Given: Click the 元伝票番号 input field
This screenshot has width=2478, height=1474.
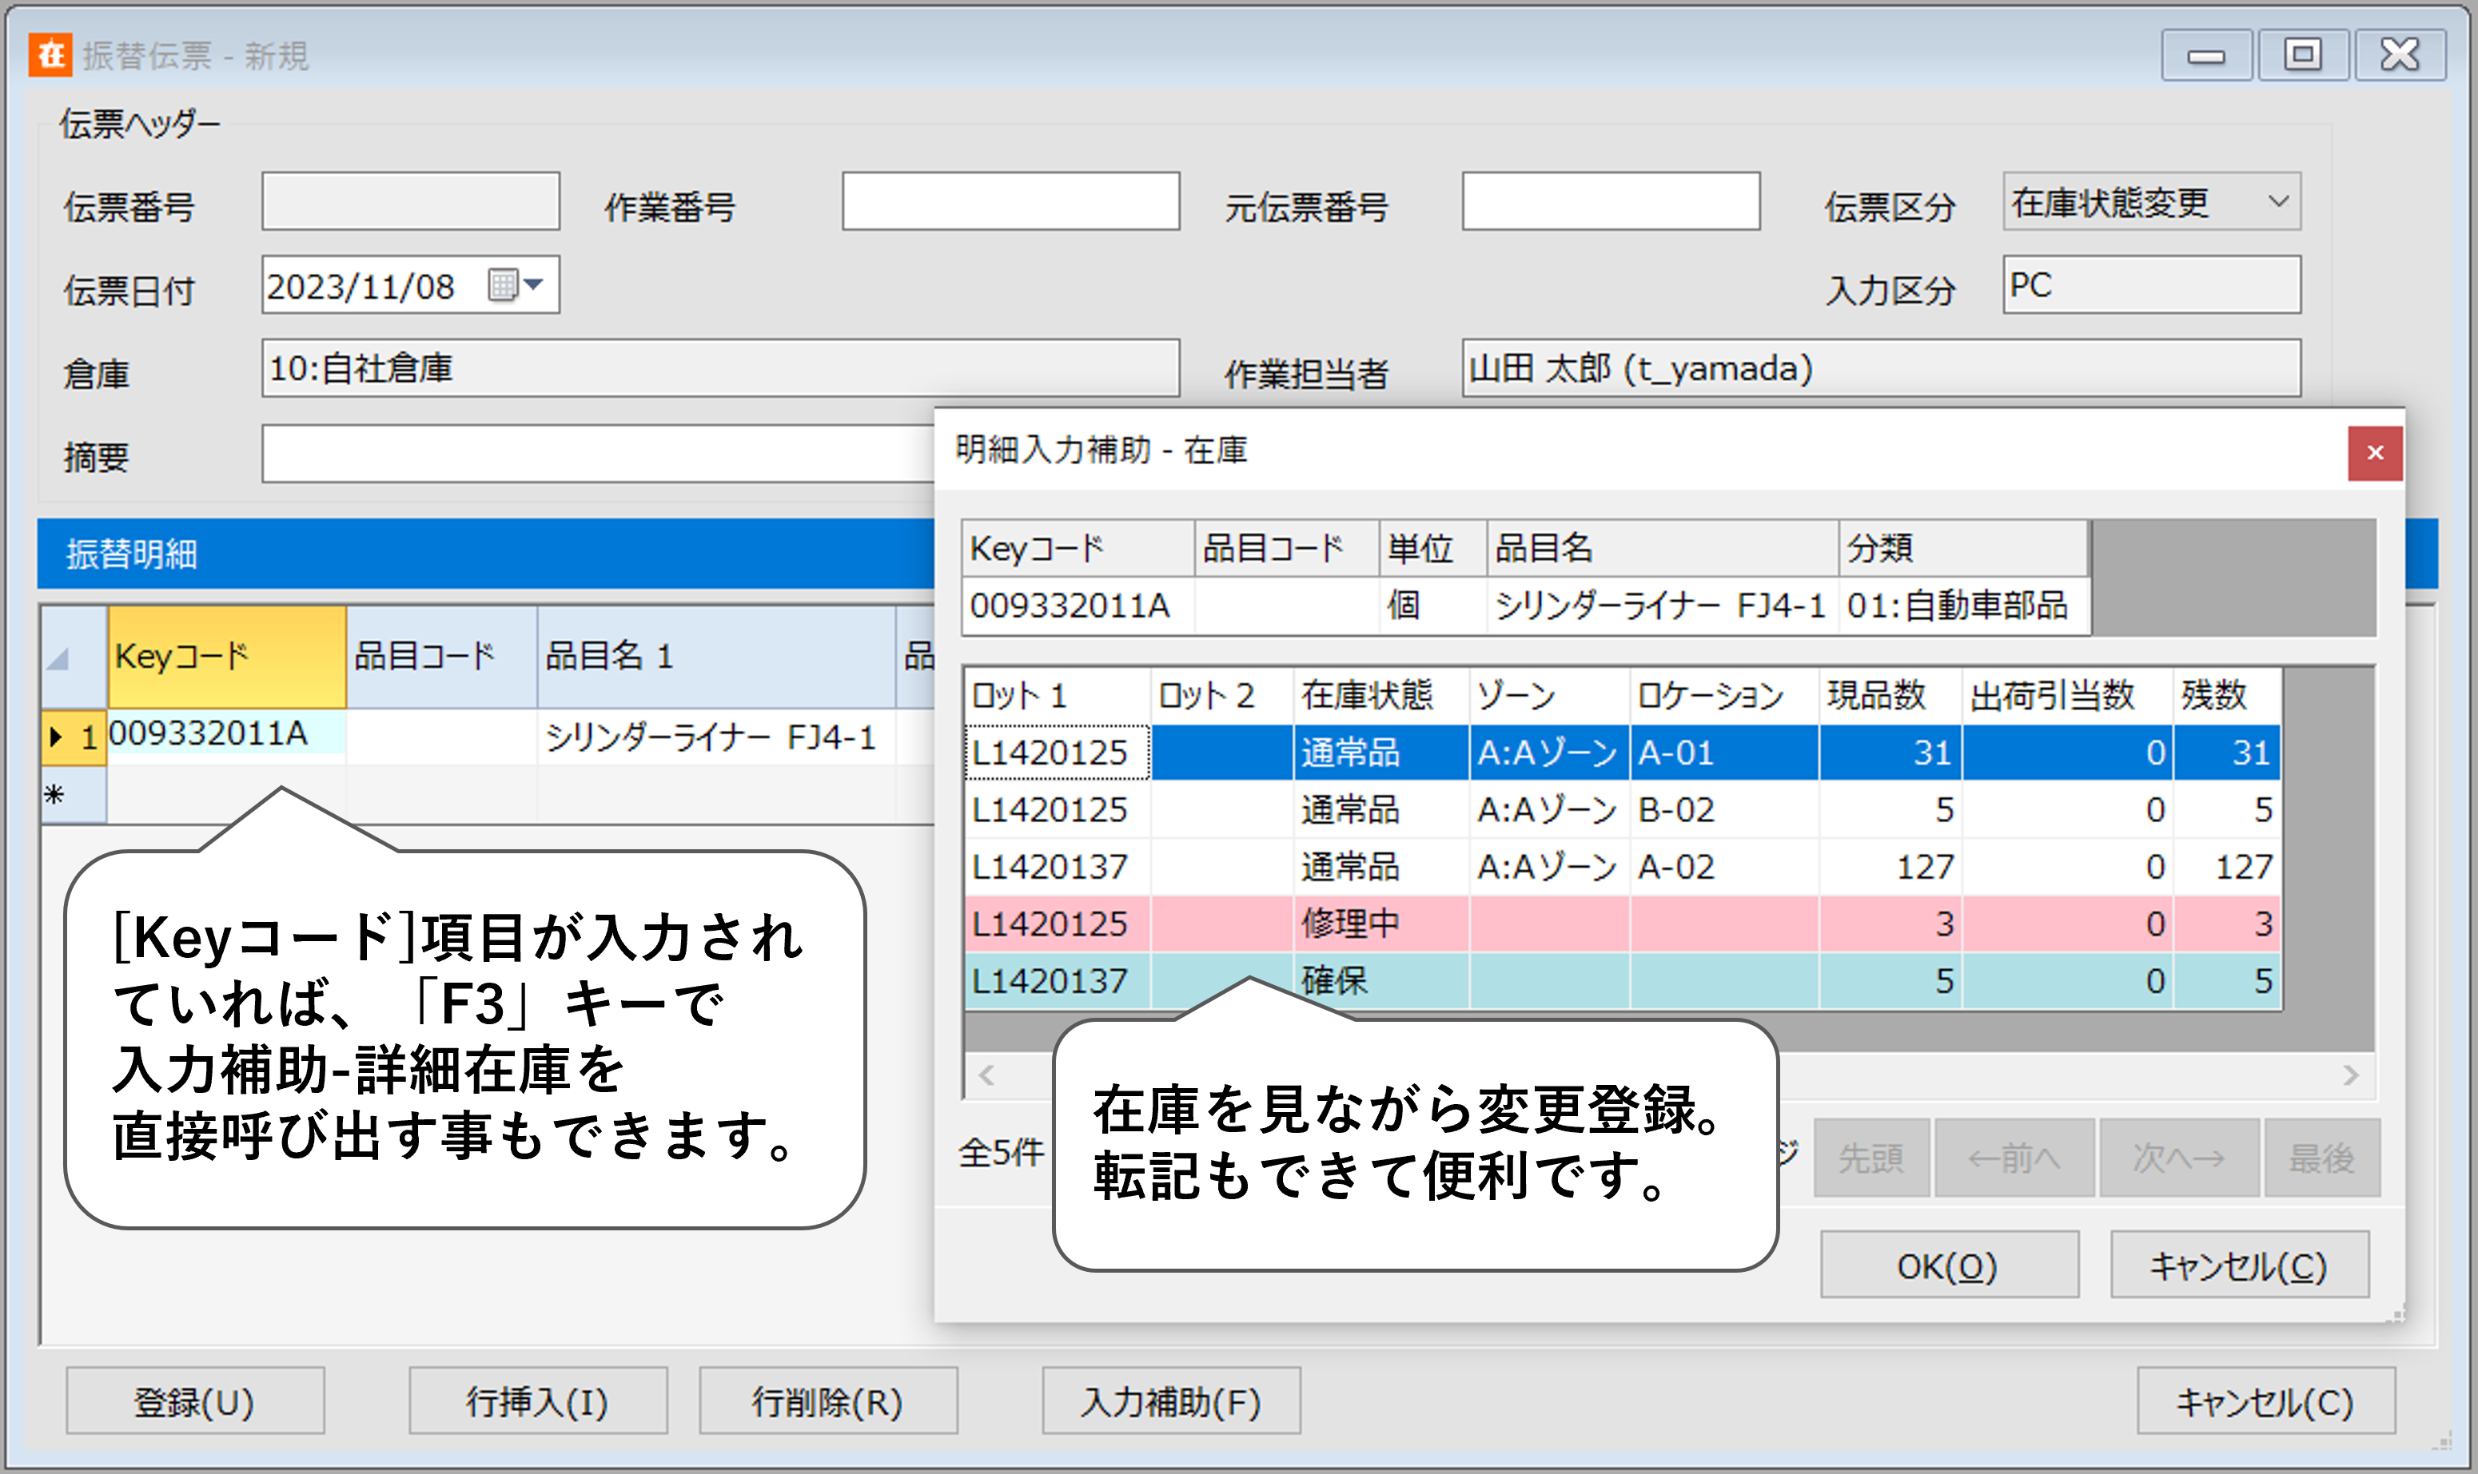Looking at the screenshot, I should (1611, 201).
